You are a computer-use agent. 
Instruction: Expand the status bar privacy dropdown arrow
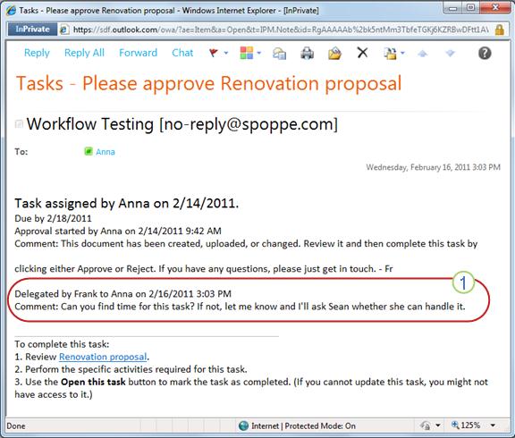click(x=438, y=425)
